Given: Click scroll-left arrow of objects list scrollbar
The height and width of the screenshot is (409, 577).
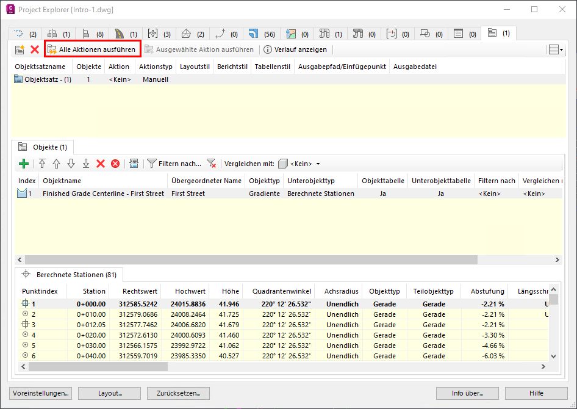Looking at the screenshot, I should click(x=20, y=259).
